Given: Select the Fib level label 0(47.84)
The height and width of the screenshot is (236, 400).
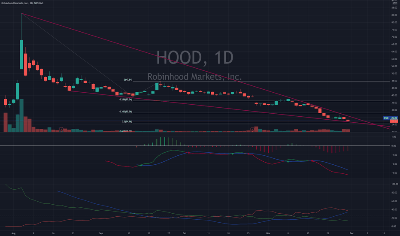Looking at the screenshot, I should (128, 80).
